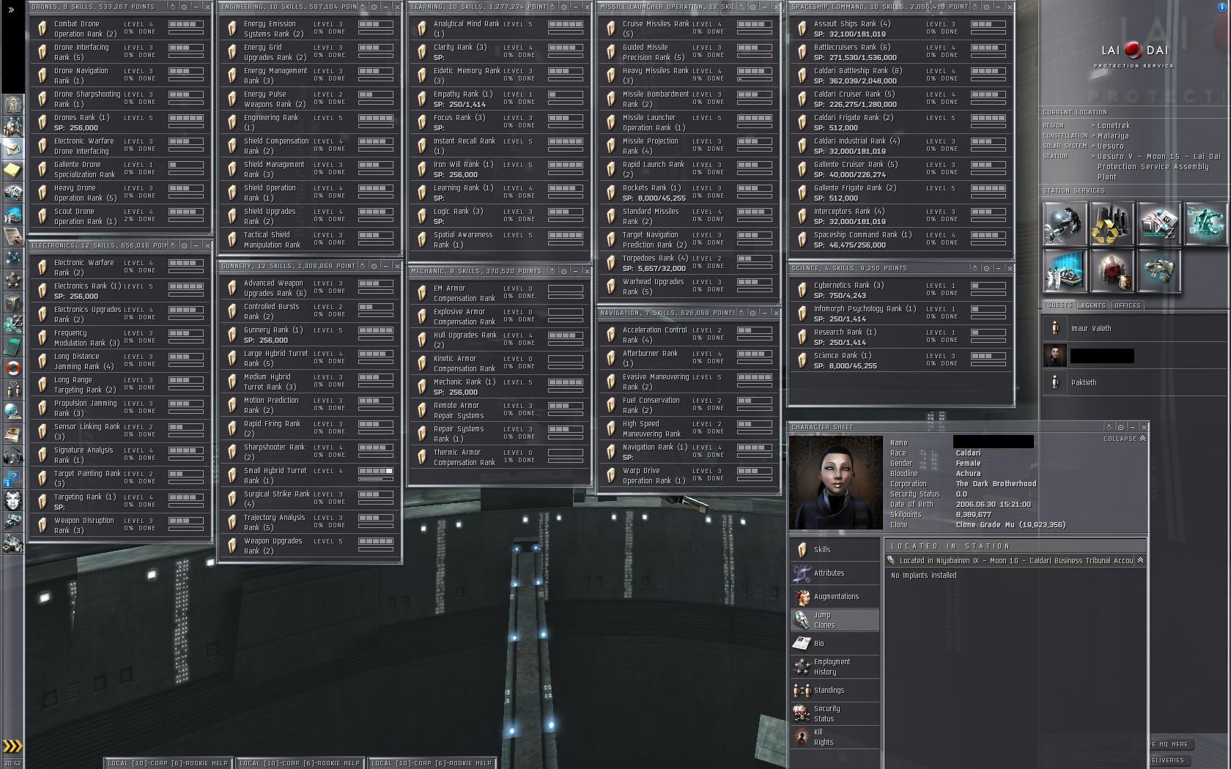Select guest Paktieth
Image resolution: width=1231 pixels, height=769 pixels.
tap(1134, 382)
